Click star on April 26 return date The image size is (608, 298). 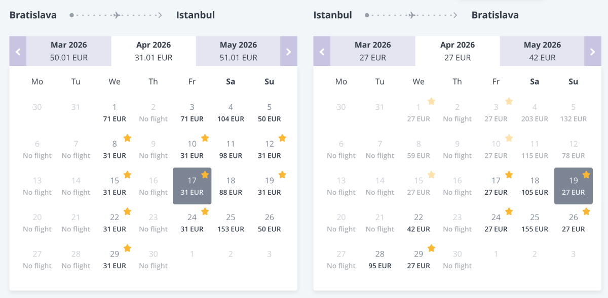586,211
